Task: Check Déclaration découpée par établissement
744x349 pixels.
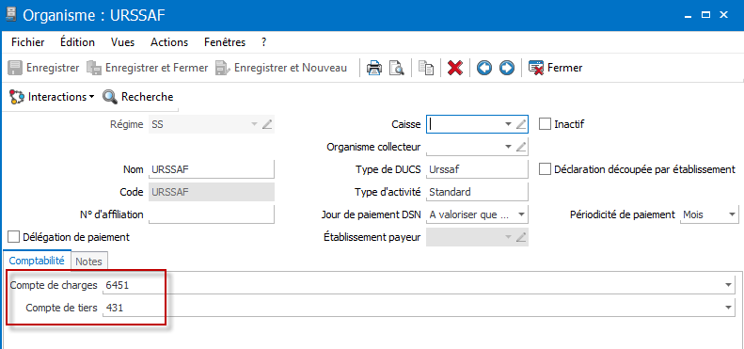Action: (546, 169)
